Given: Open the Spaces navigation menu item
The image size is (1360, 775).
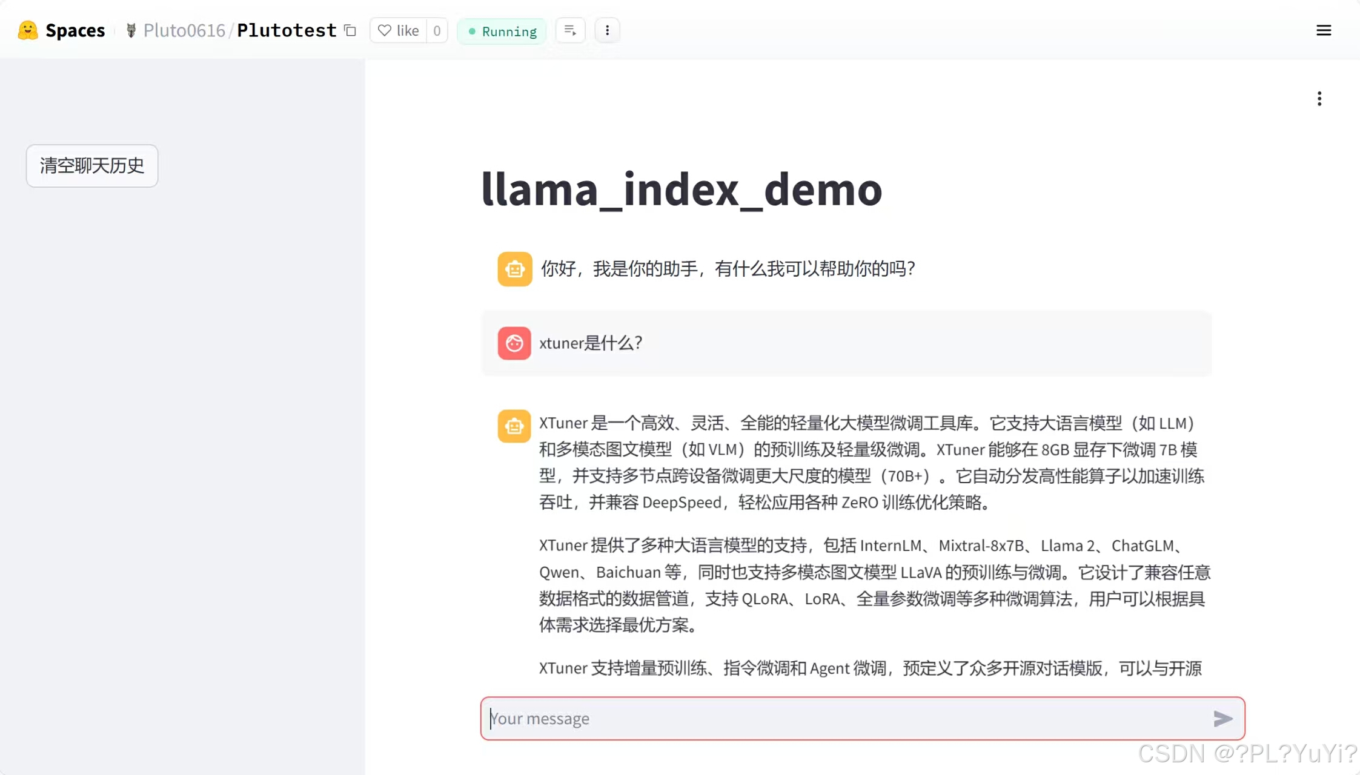Looking at the screenshot, I should [76, 30].
